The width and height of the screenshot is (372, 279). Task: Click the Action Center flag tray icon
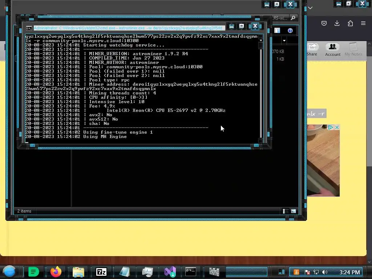point(307,272)
